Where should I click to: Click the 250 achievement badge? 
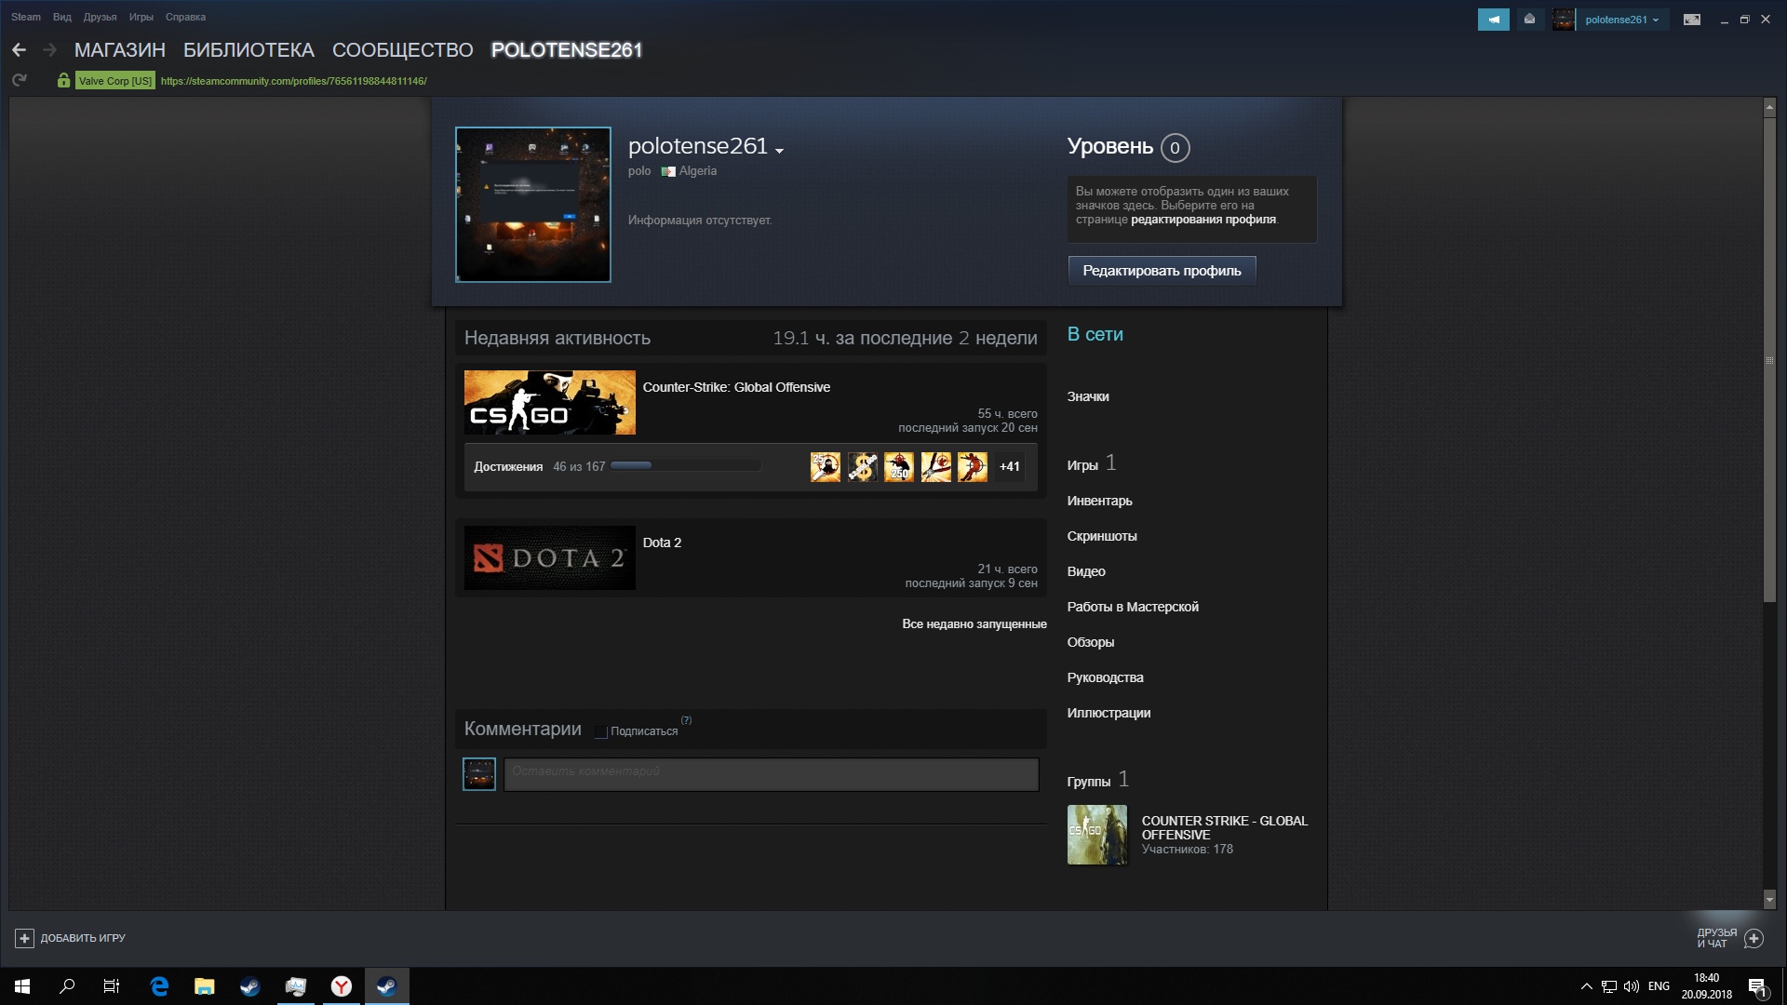[x=899, y=467]
